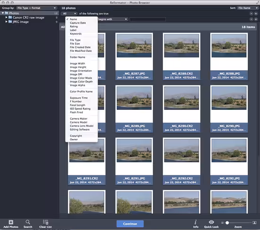
Task: Open the Group by File Type dropdown
Action: pyautogui.click(x=36, y=8)
